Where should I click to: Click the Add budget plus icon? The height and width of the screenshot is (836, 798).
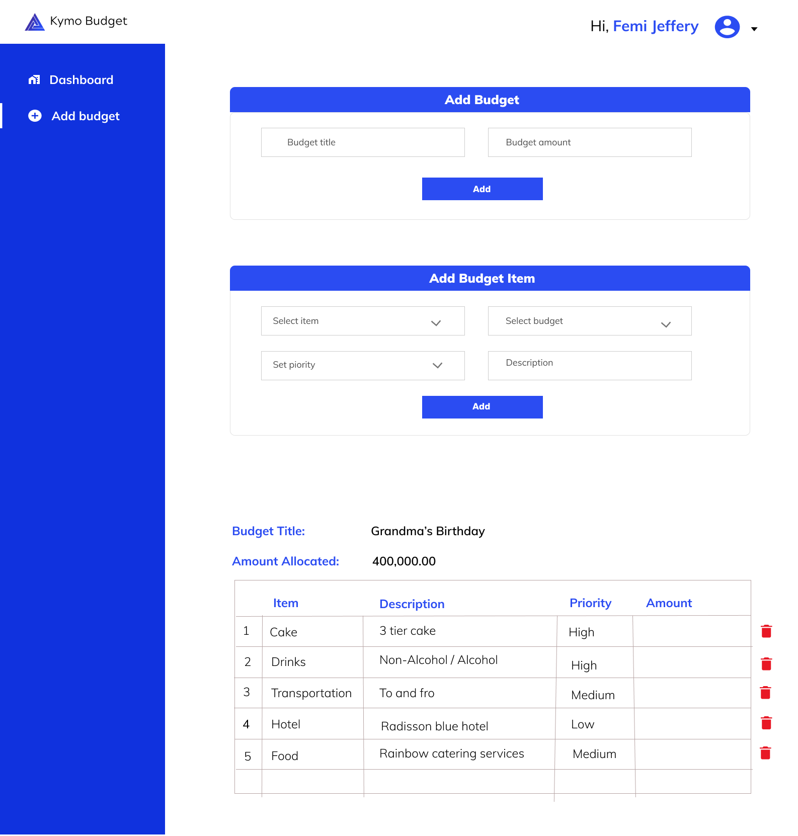(35, 116)
